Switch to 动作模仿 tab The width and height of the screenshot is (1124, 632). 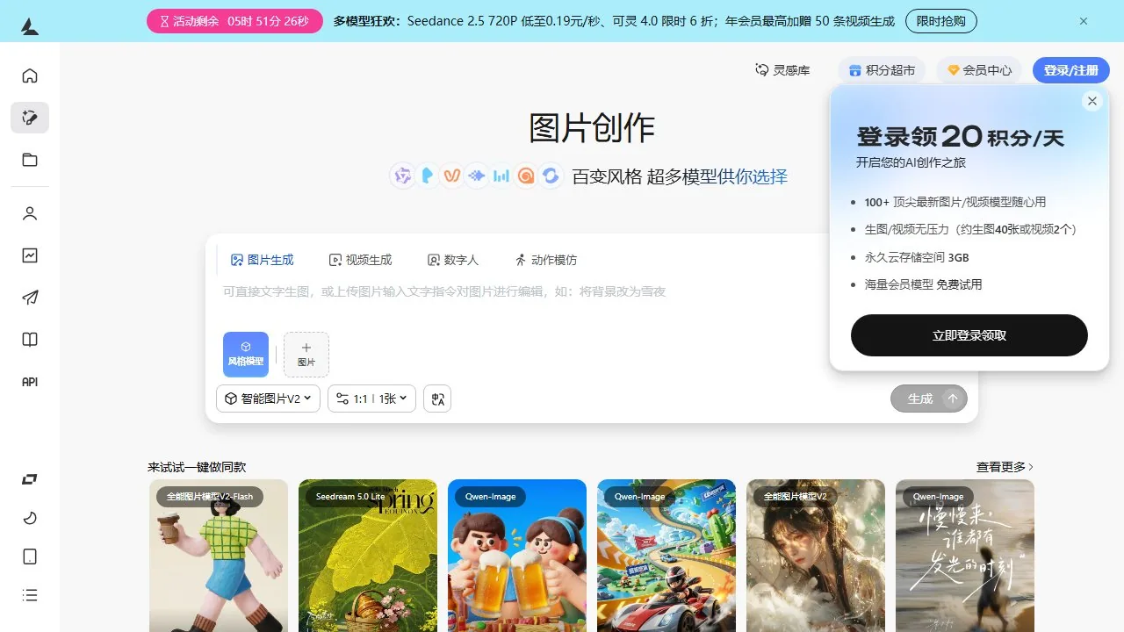pos(545,260)
